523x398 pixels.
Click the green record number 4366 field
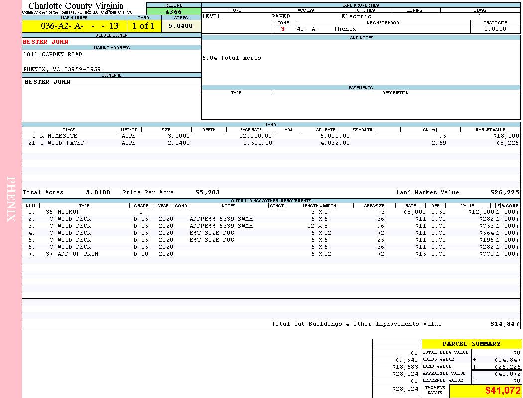[174, 12]
